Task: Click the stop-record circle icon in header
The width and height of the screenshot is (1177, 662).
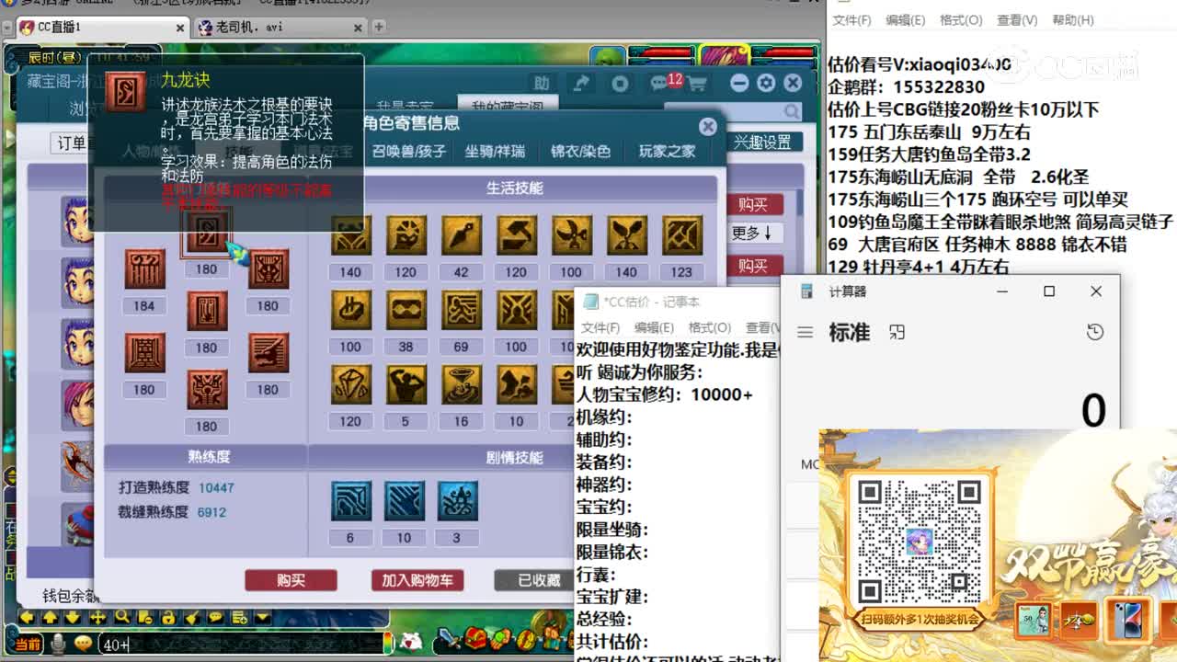Action: tap(621, 84)
